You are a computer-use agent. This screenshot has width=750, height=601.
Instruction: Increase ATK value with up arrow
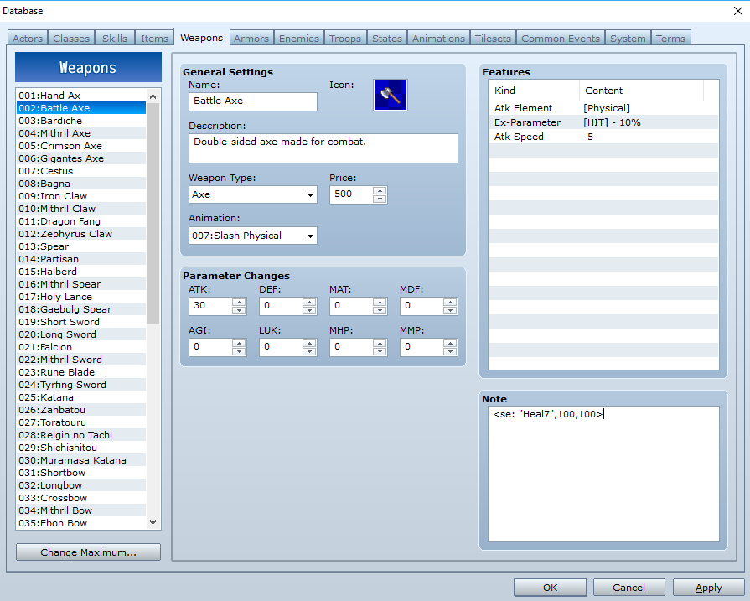click(239, 302)
